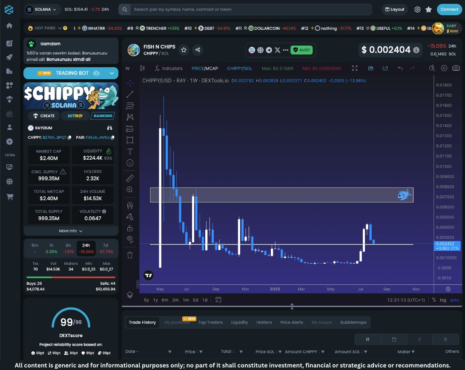Toggle log scale on the chart
This screenshot has height=370, width=465.
click(443, 300)
